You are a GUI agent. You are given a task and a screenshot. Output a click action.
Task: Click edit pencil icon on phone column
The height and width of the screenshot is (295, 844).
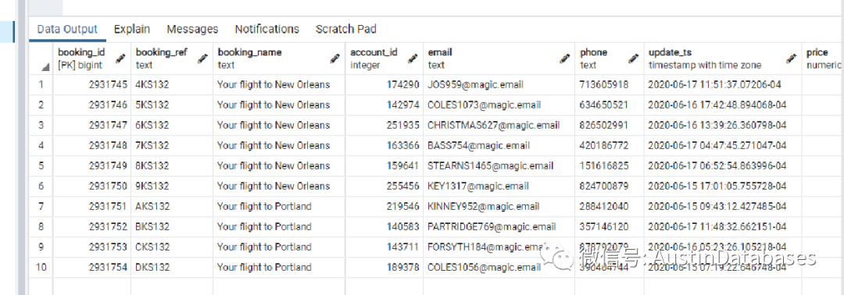tap(634, 59)
